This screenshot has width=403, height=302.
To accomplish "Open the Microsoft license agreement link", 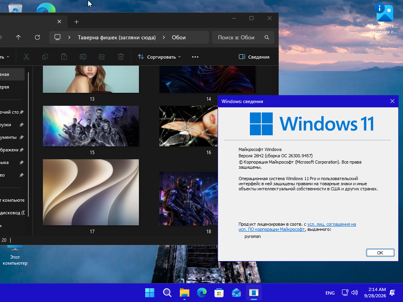I will (298, 227).
